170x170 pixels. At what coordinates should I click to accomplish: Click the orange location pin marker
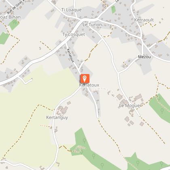point(85,79)
